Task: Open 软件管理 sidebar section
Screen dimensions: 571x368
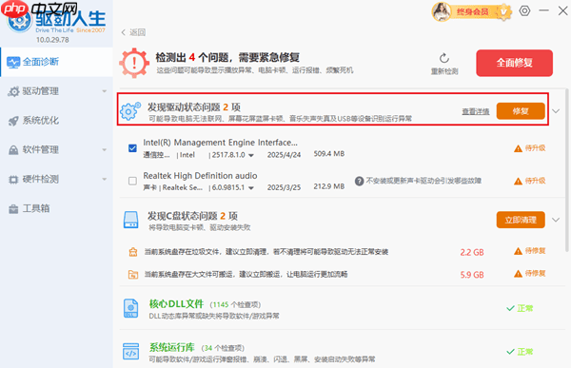Action: click(56, 149)
